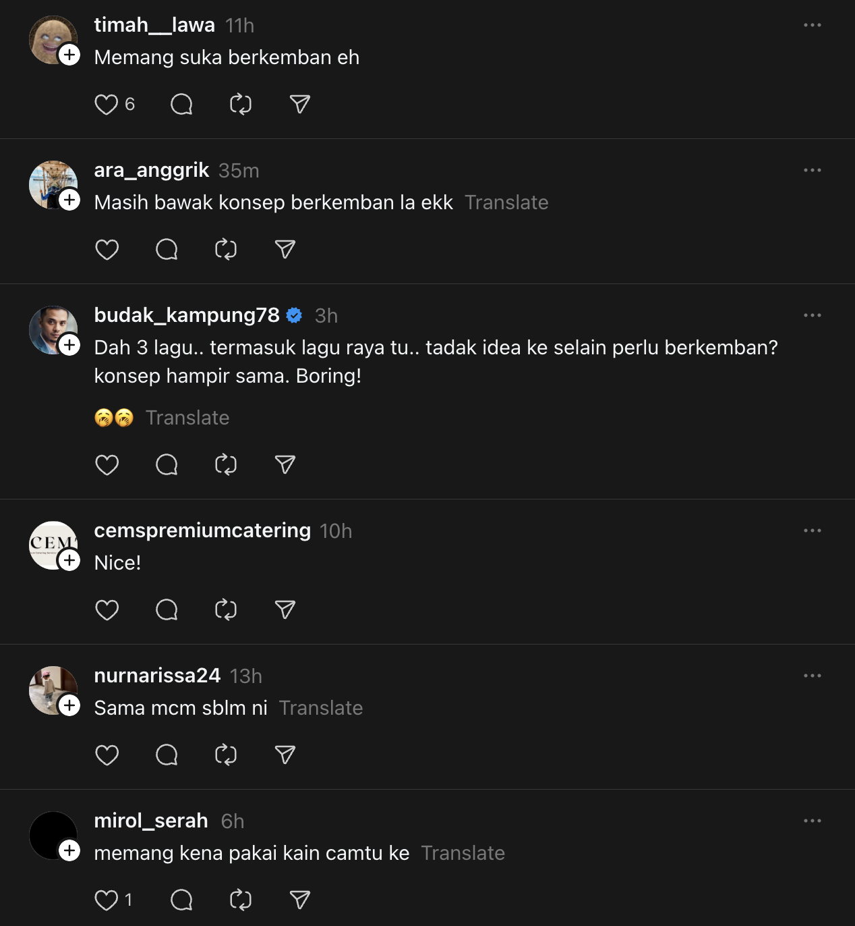
Task: Like budak_kampung78's comment
Action: pyautogui.click(x=107, y=465)
